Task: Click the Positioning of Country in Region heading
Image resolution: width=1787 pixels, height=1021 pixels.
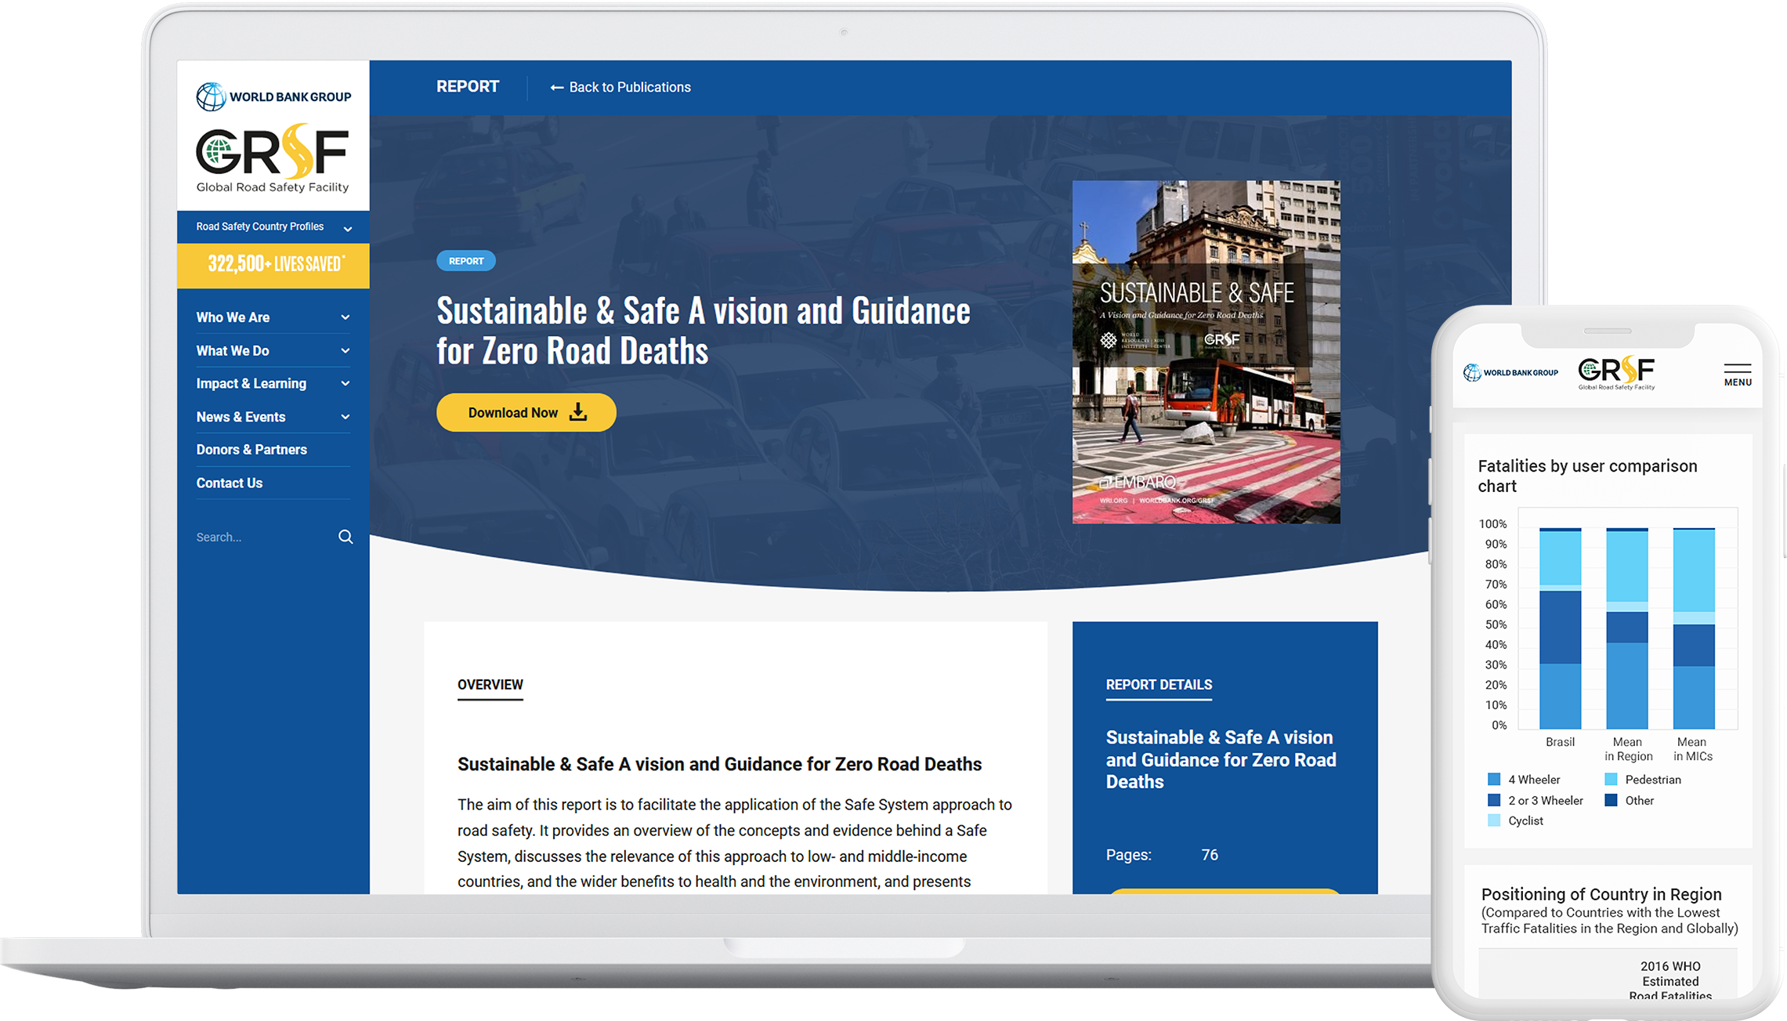Action: (x=1601, y=894)
